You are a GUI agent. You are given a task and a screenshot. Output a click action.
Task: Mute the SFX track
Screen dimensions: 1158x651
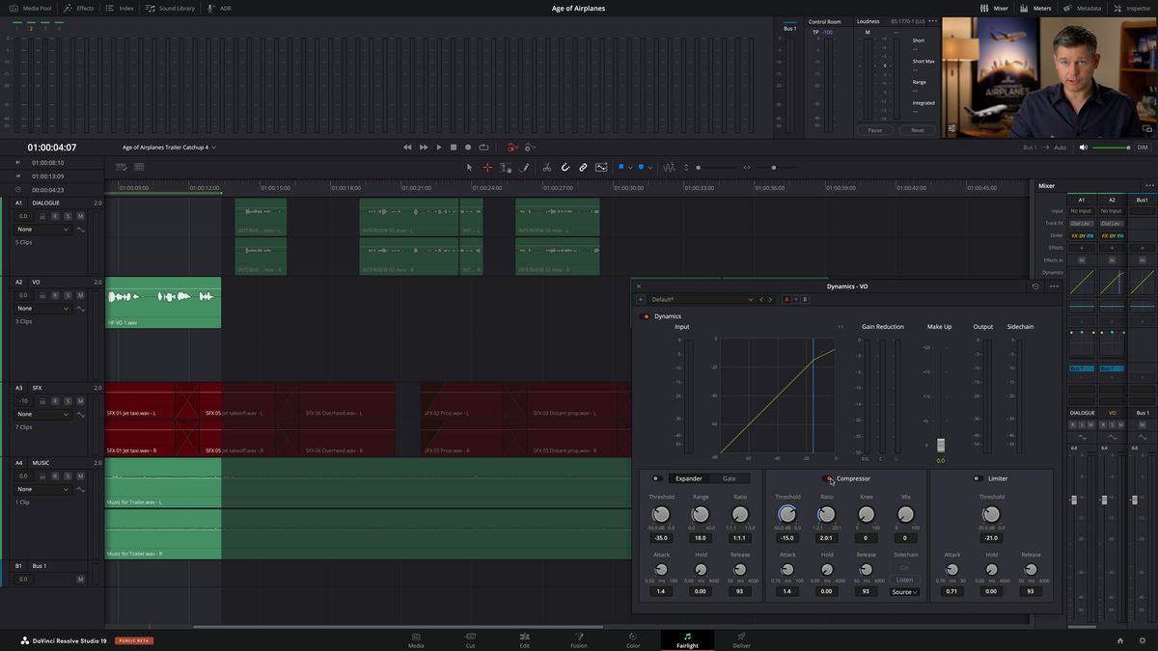[80, 400]
